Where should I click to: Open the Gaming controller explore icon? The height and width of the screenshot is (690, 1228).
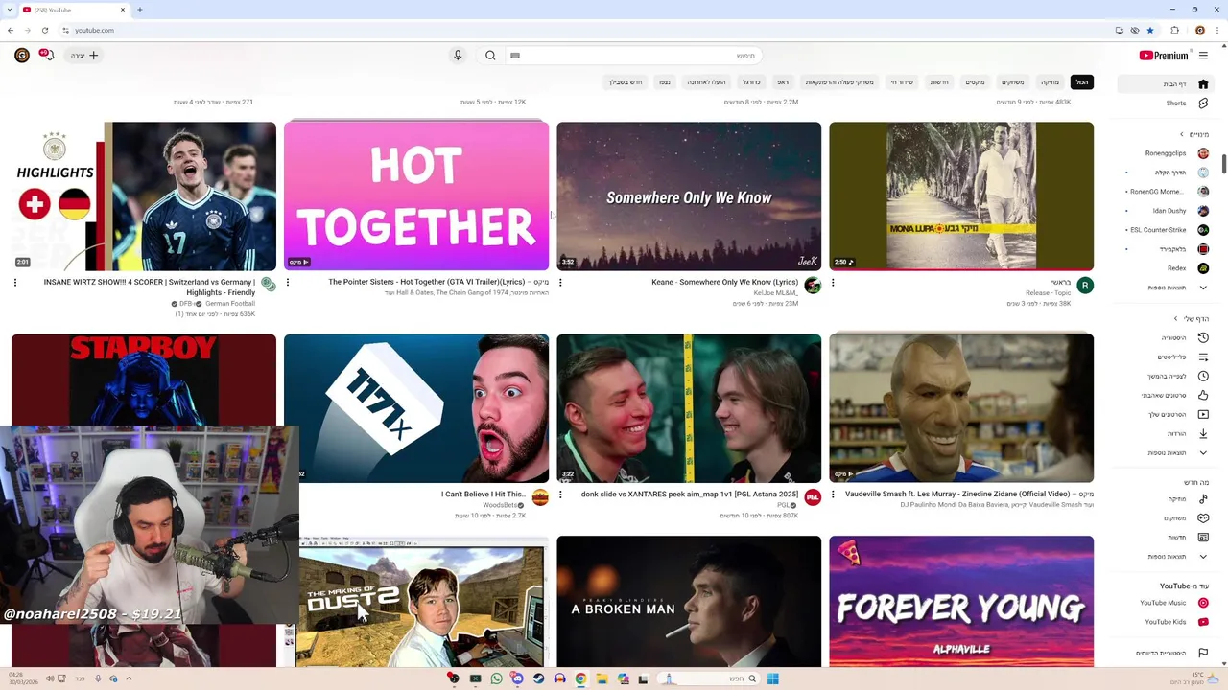pos(1203,517)
